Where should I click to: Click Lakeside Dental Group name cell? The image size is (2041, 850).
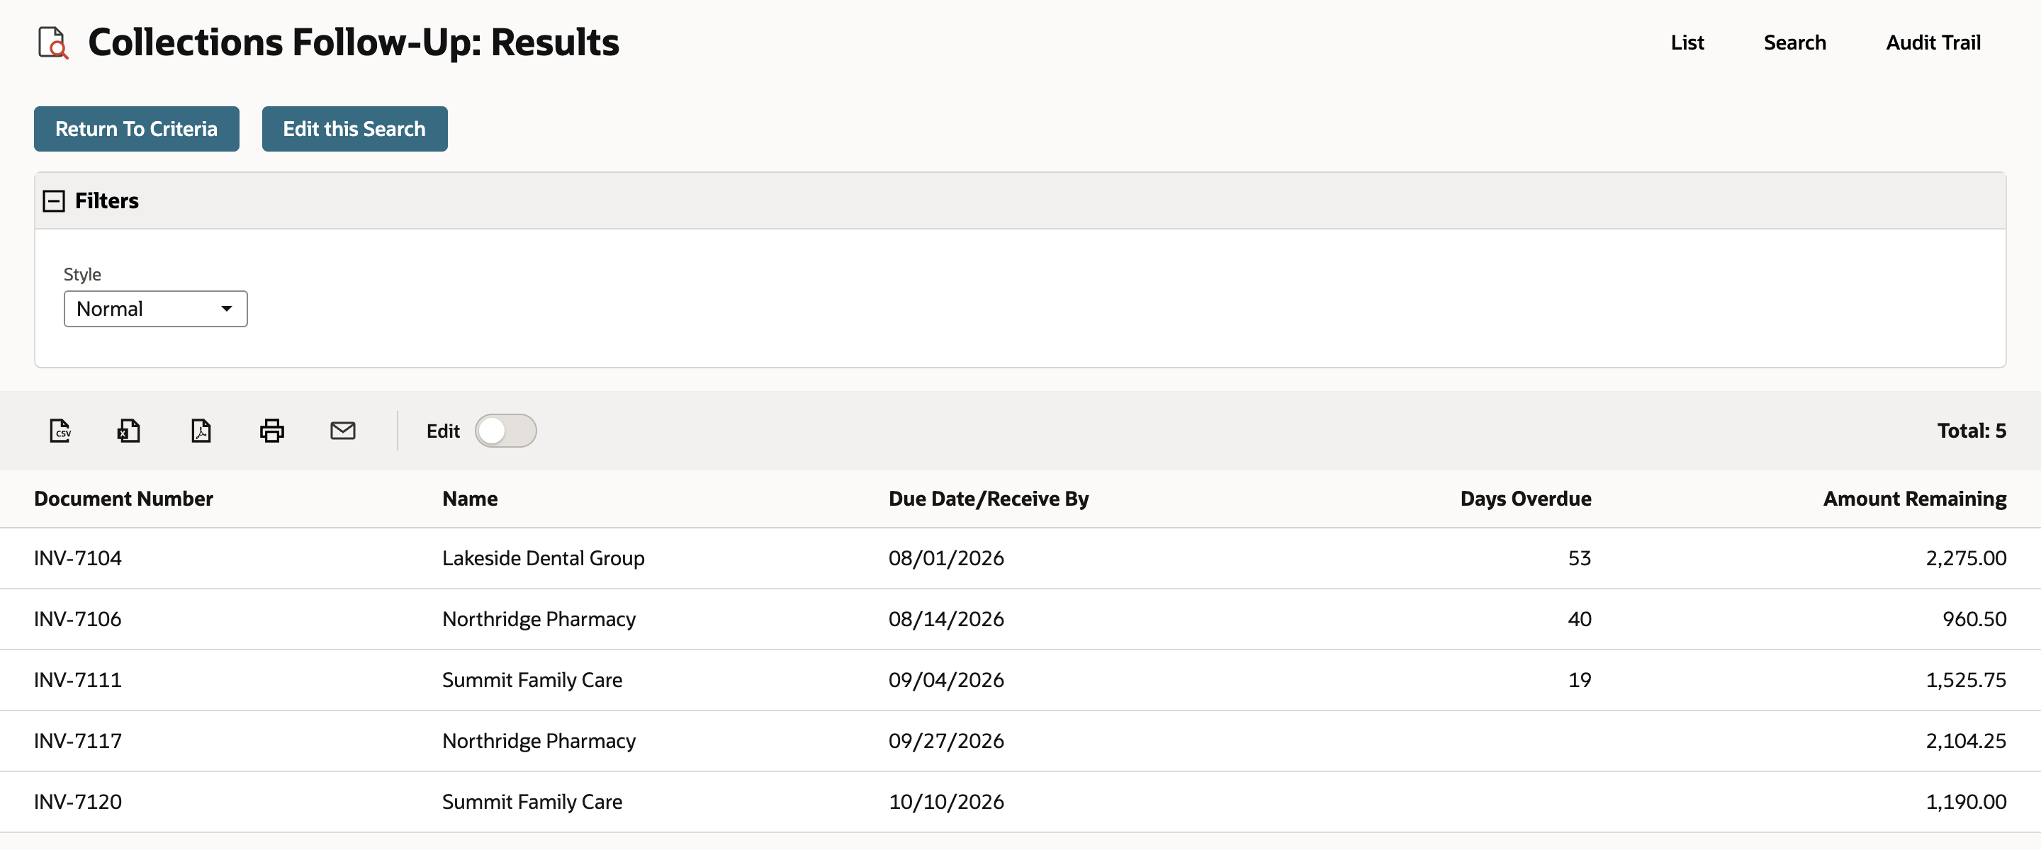543,557
